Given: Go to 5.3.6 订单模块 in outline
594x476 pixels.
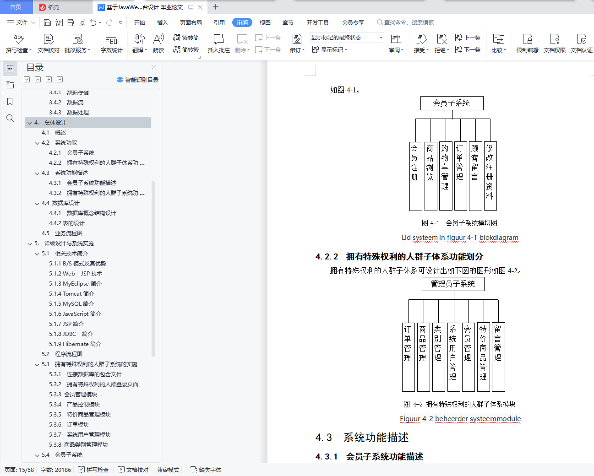Looking at the screenshot, I should click(x=69, y=425).
